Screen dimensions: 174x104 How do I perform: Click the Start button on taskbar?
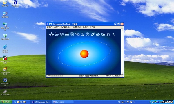[6, 102]
